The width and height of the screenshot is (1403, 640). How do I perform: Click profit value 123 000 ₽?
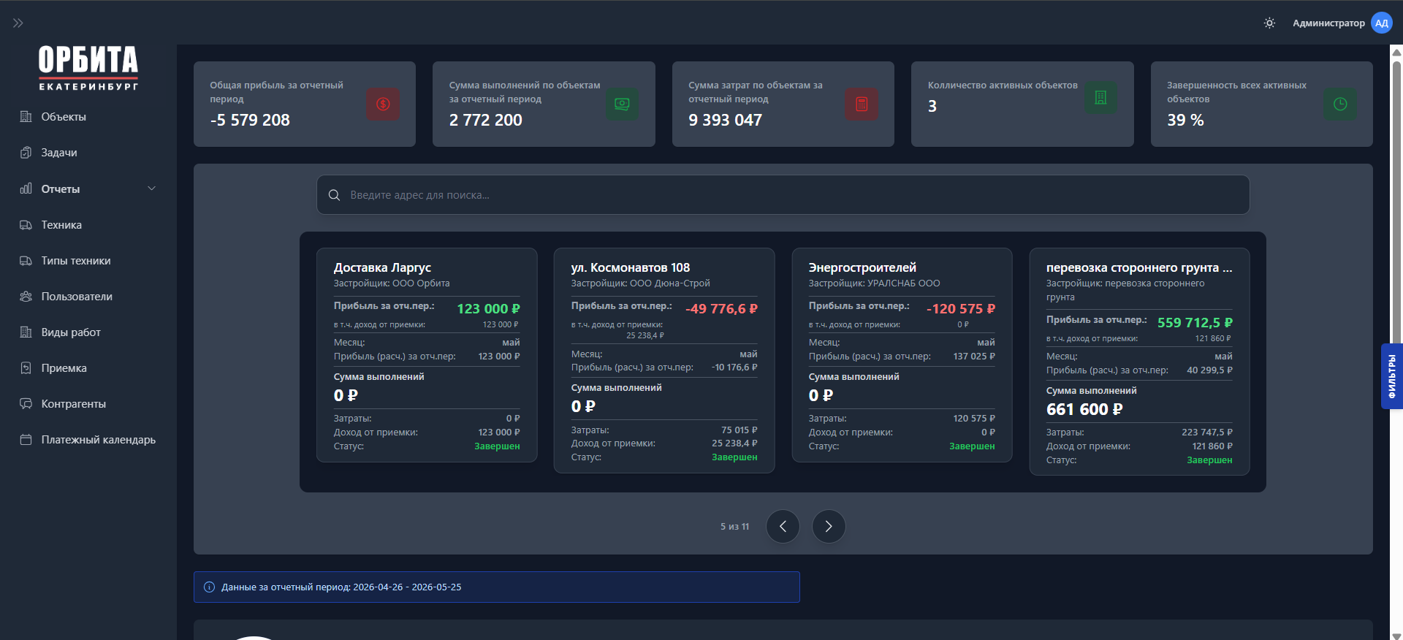point(488,309)
